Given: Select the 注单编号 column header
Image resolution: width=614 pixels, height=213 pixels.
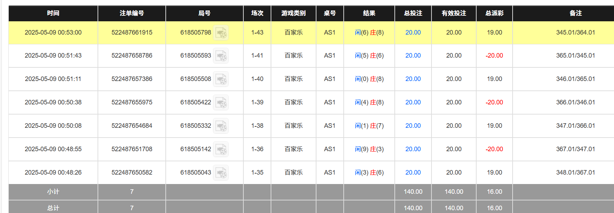Looking at the screenshot, I should pos(132,13).
